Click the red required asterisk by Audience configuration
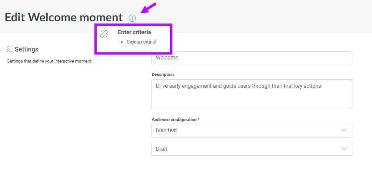This screenshot has height=169, width=372. click(x=199, y=119)
